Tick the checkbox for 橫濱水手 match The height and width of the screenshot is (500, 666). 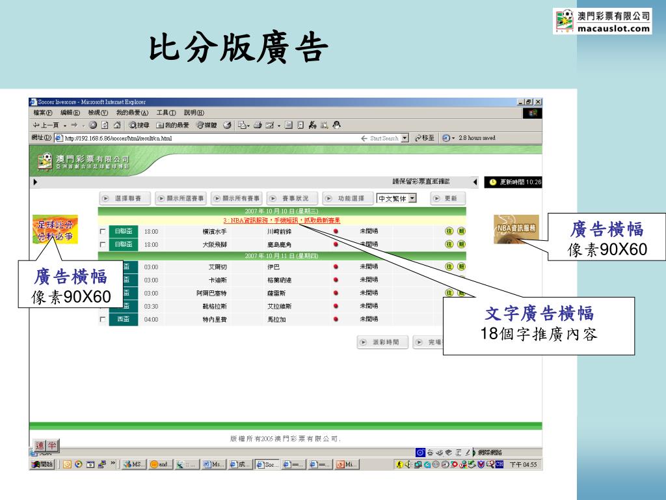pos(102,231)
